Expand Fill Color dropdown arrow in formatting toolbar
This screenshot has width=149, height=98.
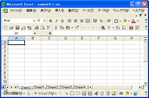[x=129, y=21]
